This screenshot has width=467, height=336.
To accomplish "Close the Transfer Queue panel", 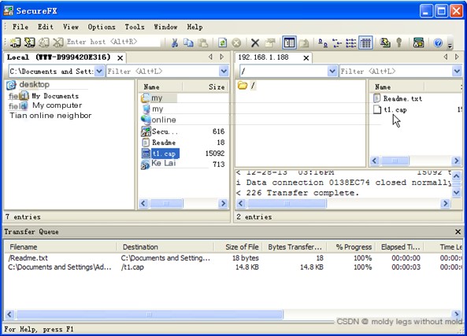I will [x=458, y=232].
